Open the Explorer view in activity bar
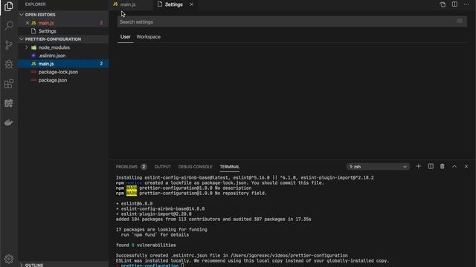 (9, 6)
